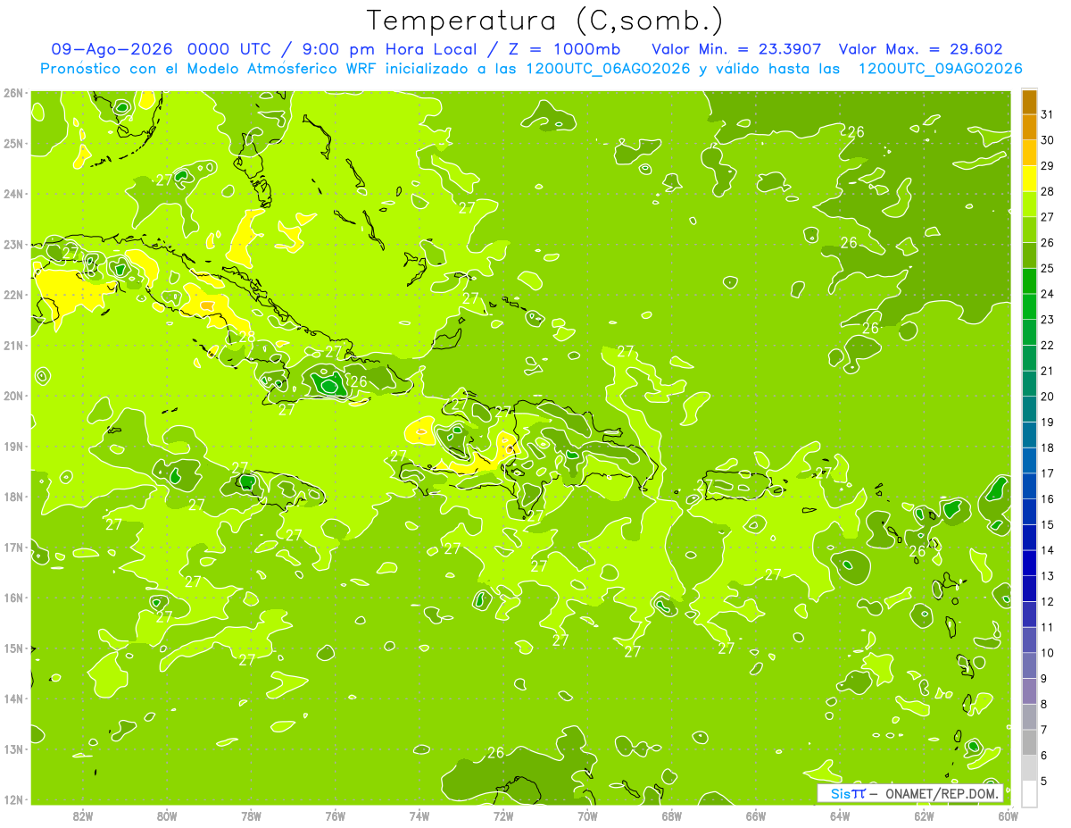Click the 78W longitude axis label
Viewport: 1071px width, 828px height.
tap(251, 815)
